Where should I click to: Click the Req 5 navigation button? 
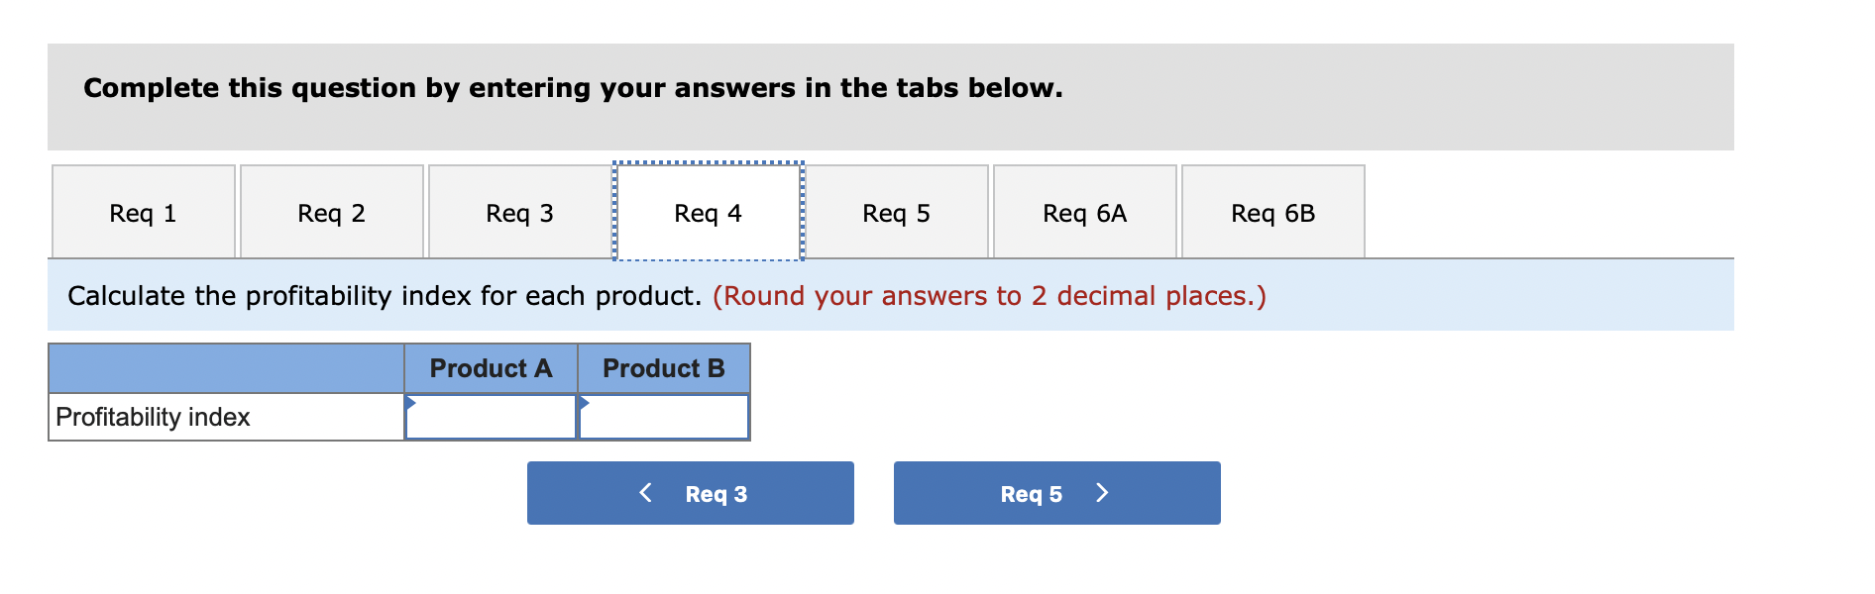tap(1056, 492)
